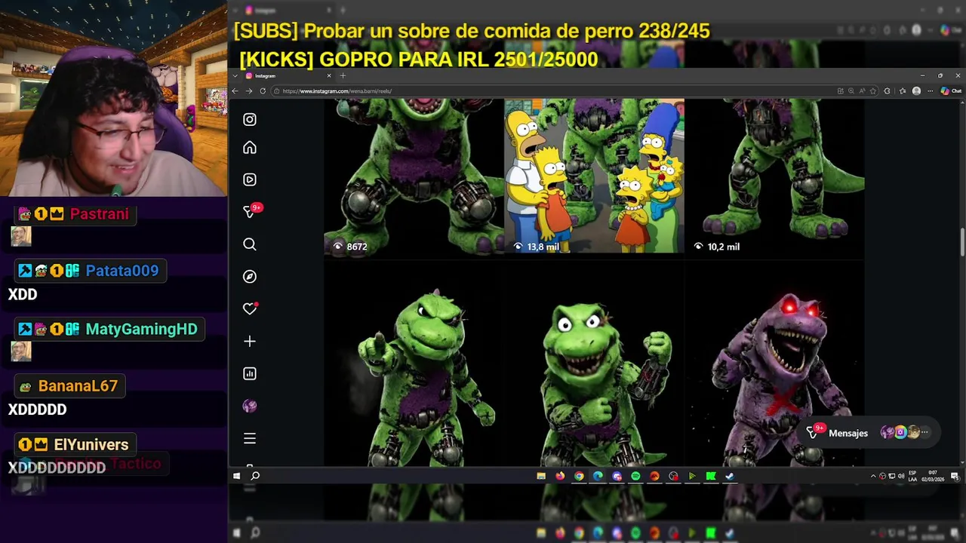Close the Instagram browser tab

coord(329,75)
